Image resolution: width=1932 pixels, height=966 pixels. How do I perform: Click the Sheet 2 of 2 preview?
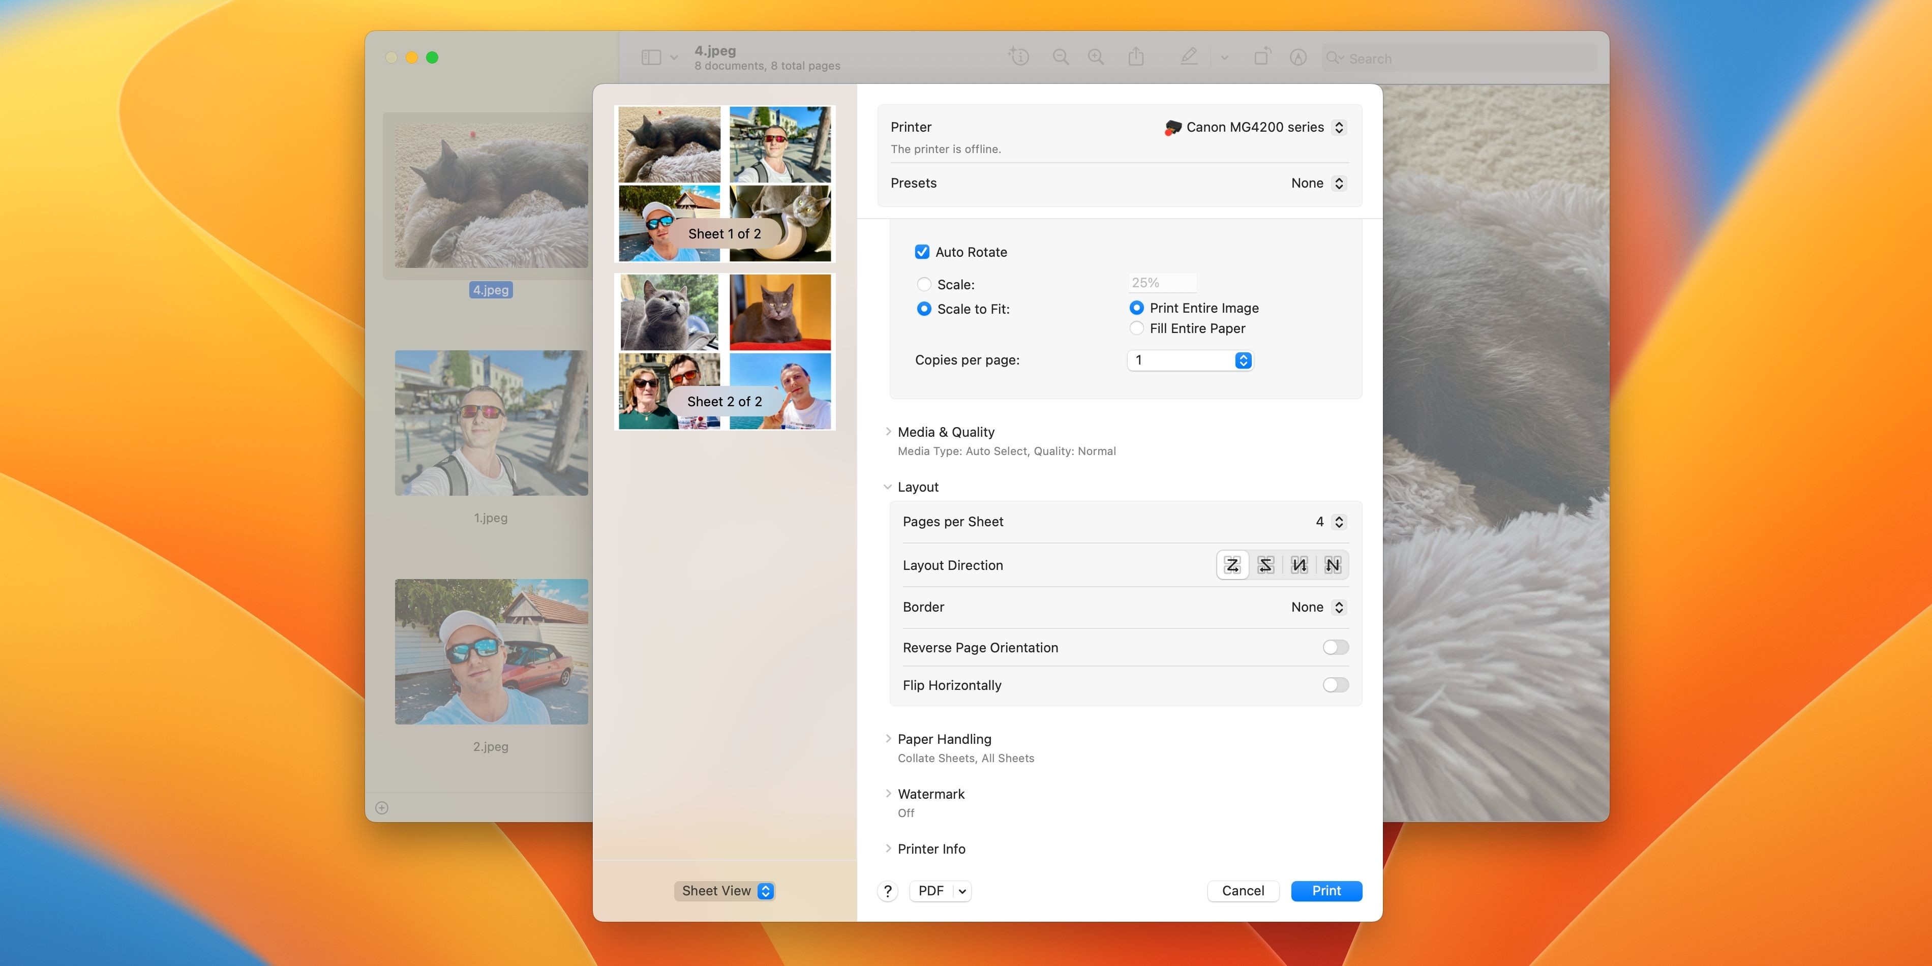[725, 352]
